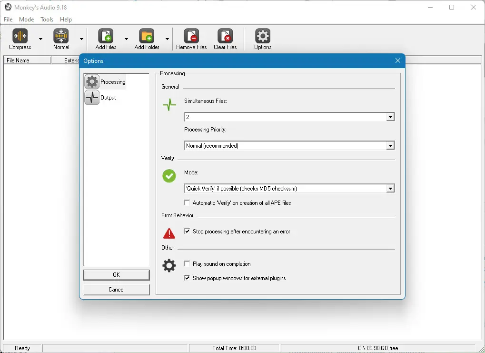Click the black gear icon under Other
485x353 pixels.
click(169, 266)
